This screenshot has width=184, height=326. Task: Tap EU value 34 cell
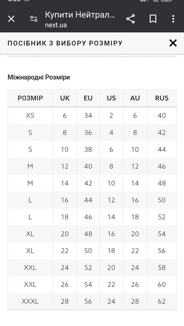click(x=88, y=115)
